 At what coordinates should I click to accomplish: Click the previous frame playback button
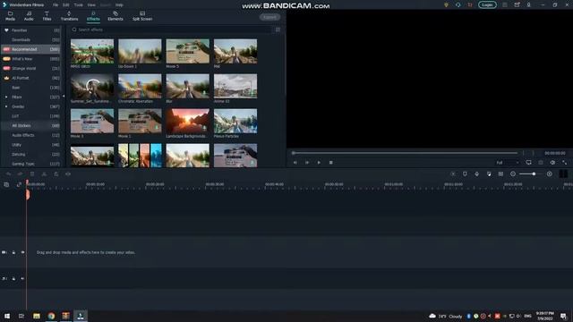(295, 163)
